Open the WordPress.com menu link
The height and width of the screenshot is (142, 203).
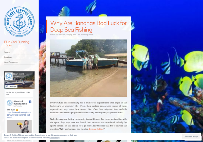point(11,62)
